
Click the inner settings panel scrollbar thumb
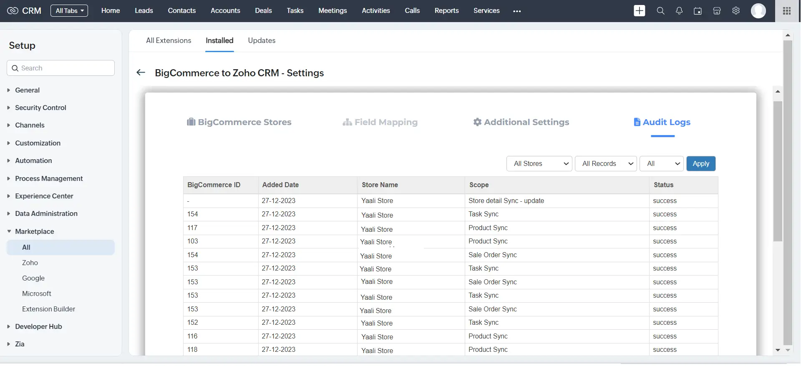[x=778, y=171]
